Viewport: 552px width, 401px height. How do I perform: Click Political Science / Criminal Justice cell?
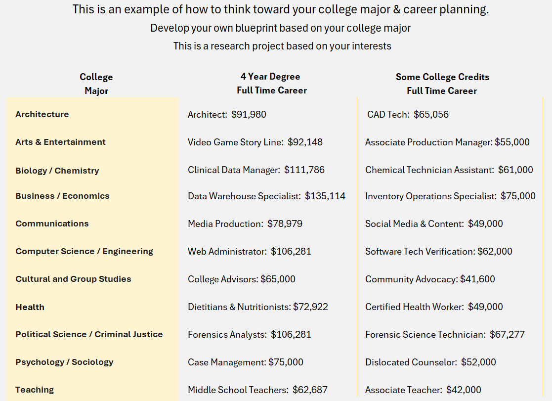(x=89, y=334)
